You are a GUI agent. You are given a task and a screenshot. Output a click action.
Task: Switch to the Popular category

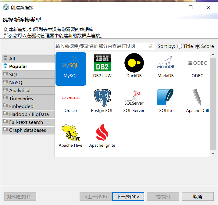coord(28,66)
